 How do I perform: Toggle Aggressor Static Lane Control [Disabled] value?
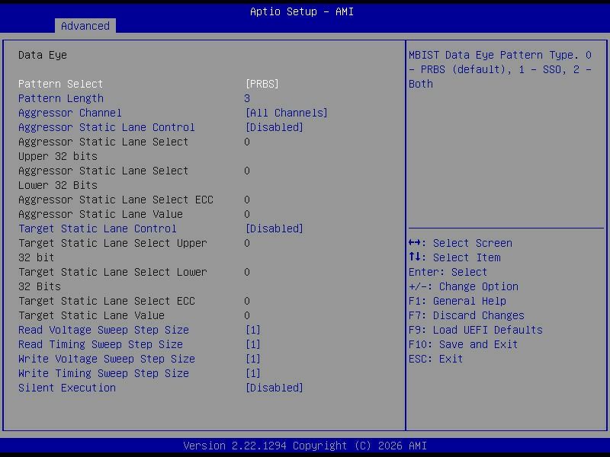[x=274, y=127]
